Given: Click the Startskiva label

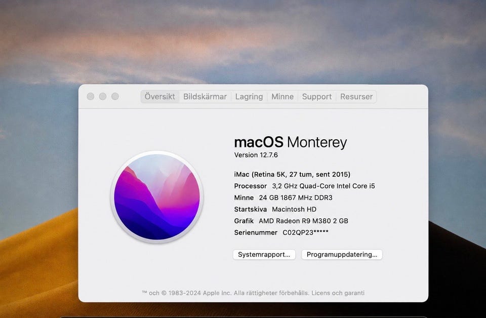Looking at the screenshot, I should coord(251,209).
